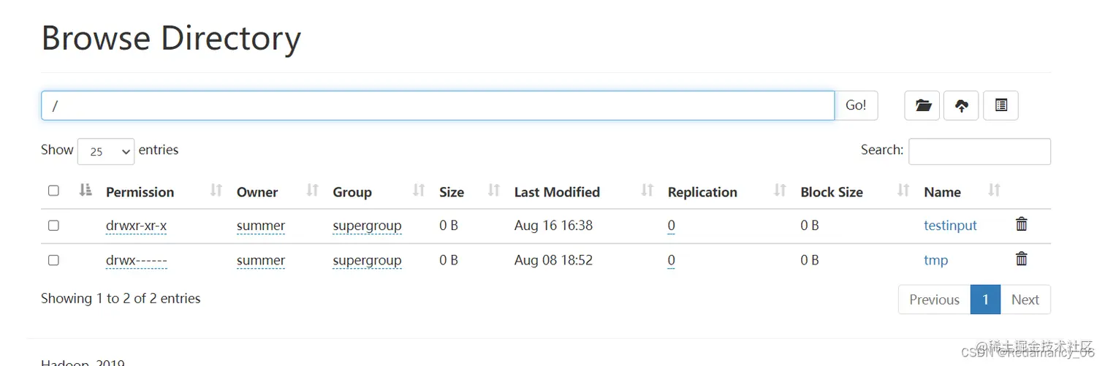Focus the directory path input field
Viewport: 1105px width, 366px height.
[438, 105]
